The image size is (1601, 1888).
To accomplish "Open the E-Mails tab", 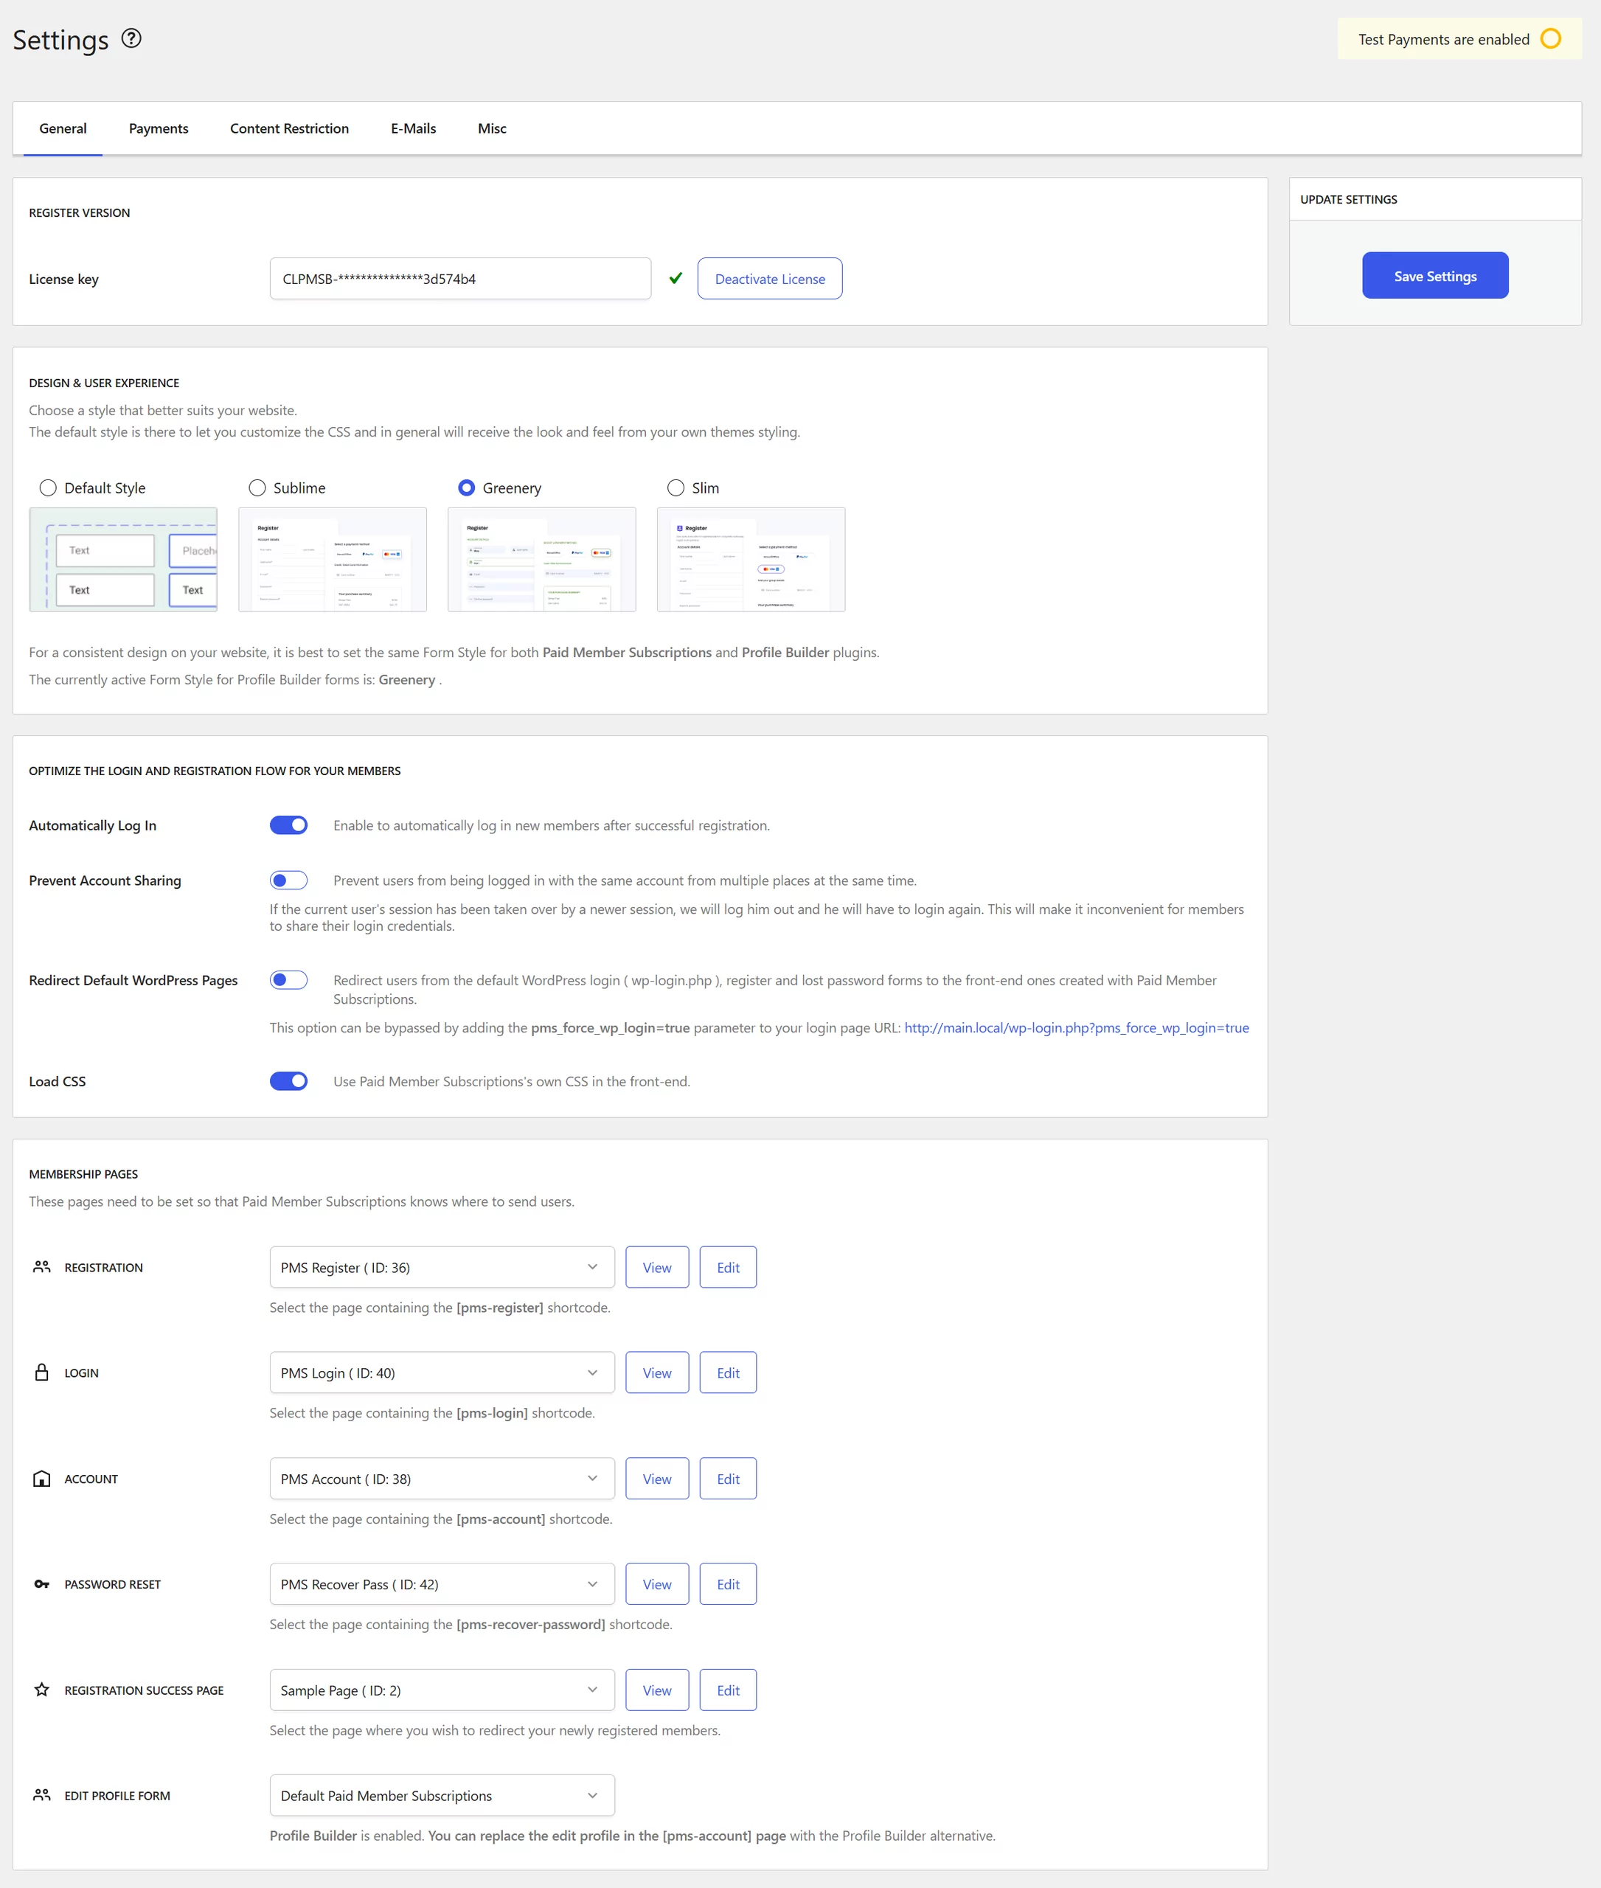I will pos(413,128).
